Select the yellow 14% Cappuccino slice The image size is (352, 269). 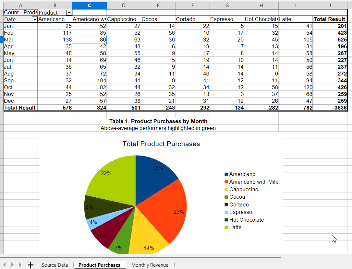point(147,236)
